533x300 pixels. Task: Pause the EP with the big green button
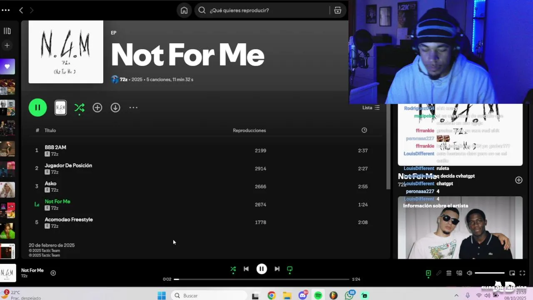pos(37,107)
